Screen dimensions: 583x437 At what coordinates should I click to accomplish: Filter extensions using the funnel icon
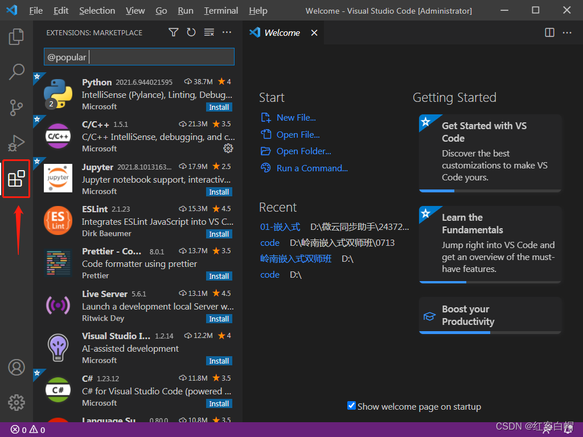[173, 32]
